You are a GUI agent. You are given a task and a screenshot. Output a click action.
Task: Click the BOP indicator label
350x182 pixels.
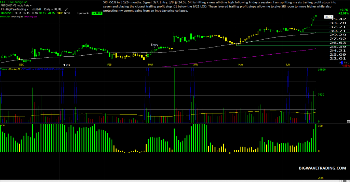(2, 126)
